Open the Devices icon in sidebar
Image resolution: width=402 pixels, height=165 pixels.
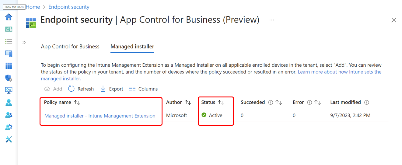point(9,54)
